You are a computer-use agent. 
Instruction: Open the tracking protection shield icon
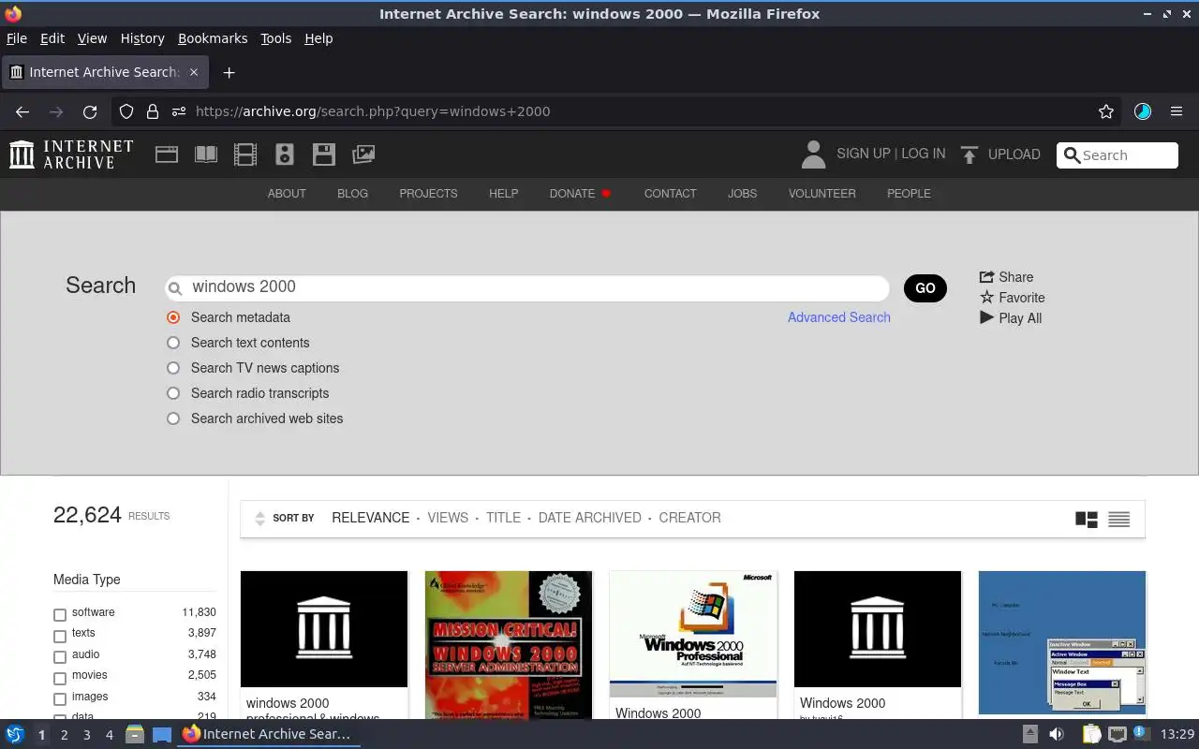tap(126, 111)
